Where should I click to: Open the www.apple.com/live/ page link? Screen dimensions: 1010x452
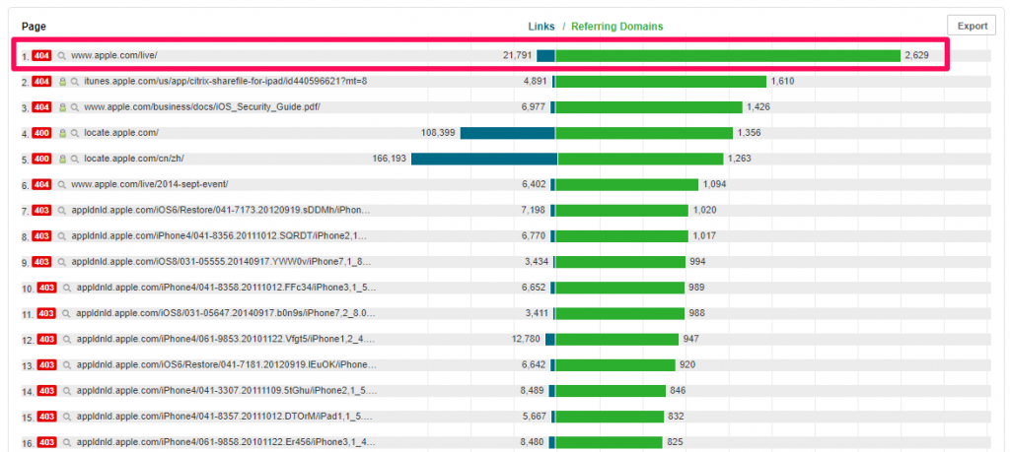pos(114,56)
